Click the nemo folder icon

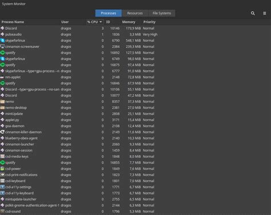pos(2,102)
